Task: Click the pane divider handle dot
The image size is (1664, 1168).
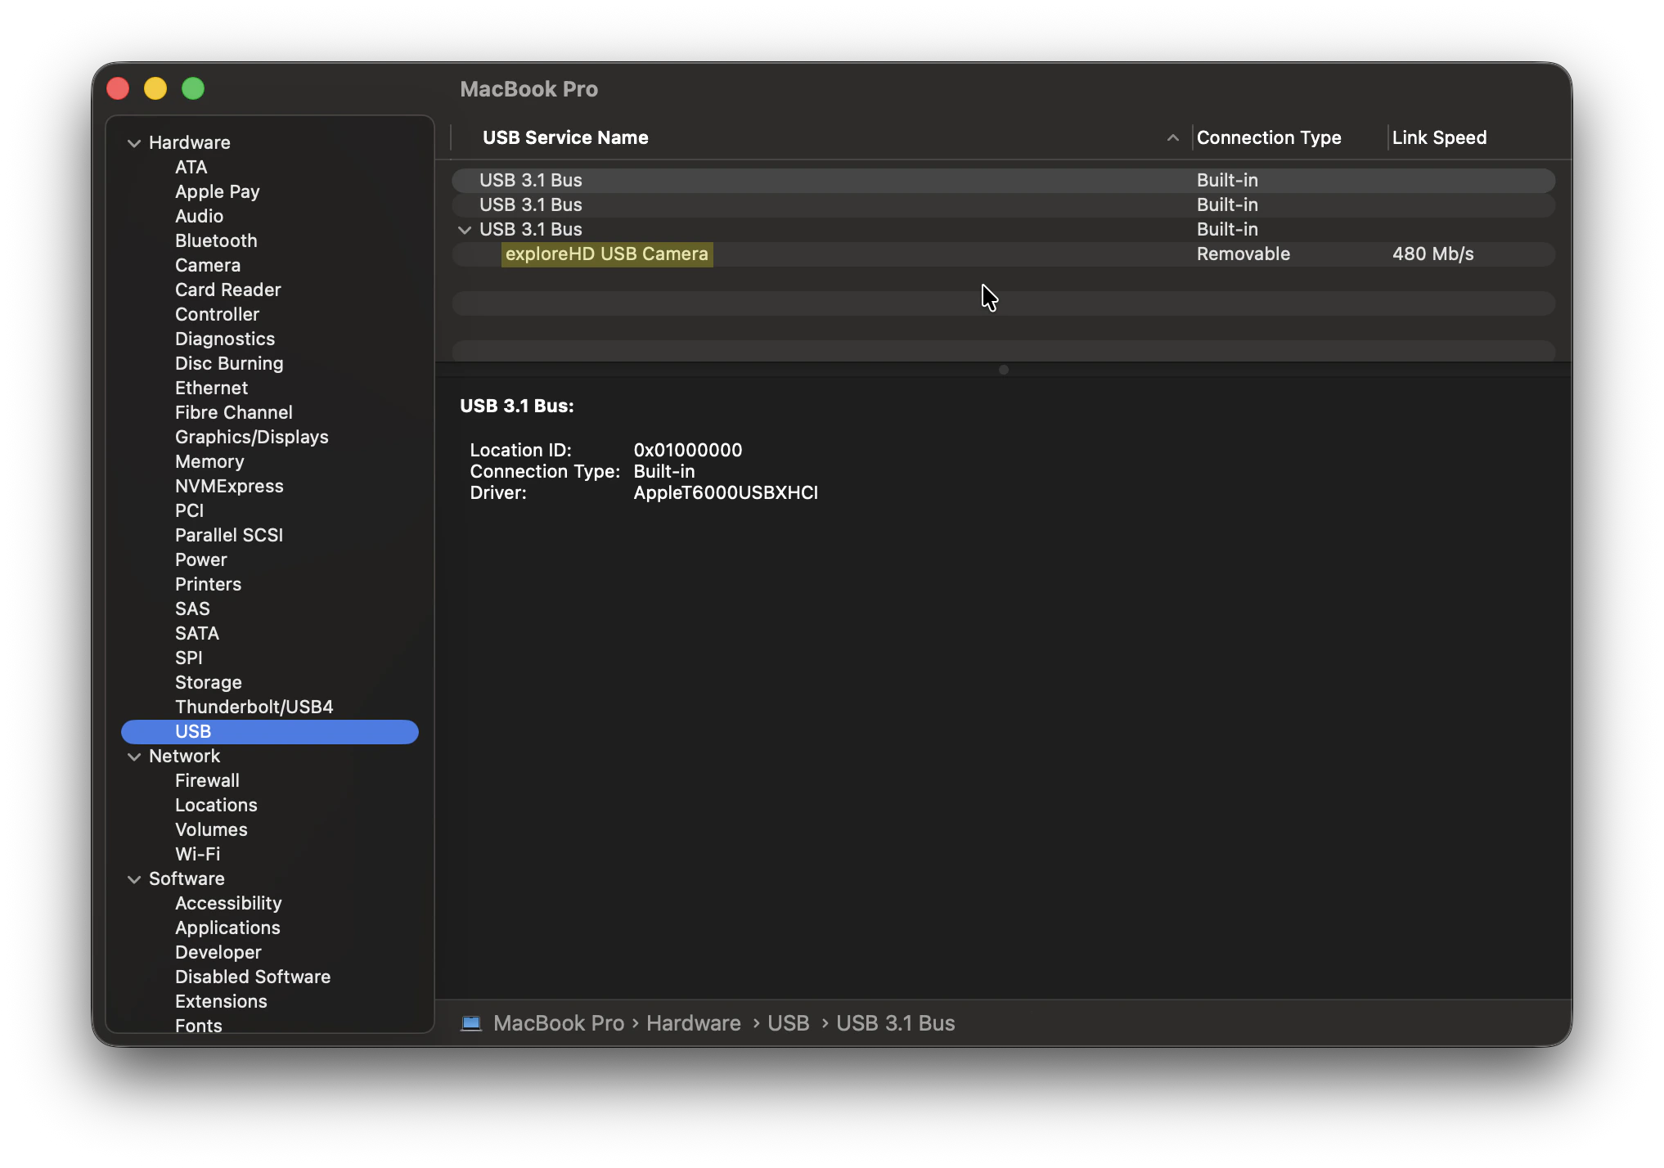Action: [1003, 370]
